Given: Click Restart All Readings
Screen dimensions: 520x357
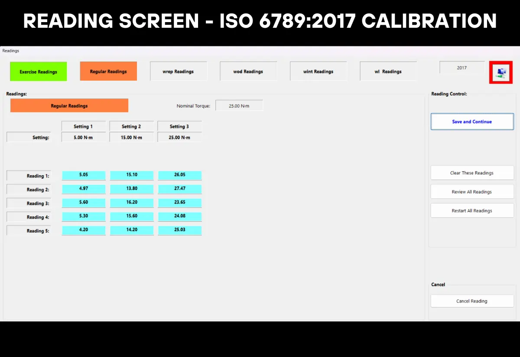Looking at the screenshot, I should tap(472, 210).
